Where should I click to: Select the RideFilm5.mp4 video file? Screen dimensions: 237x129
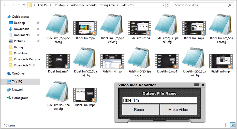[x=167, y=61]
